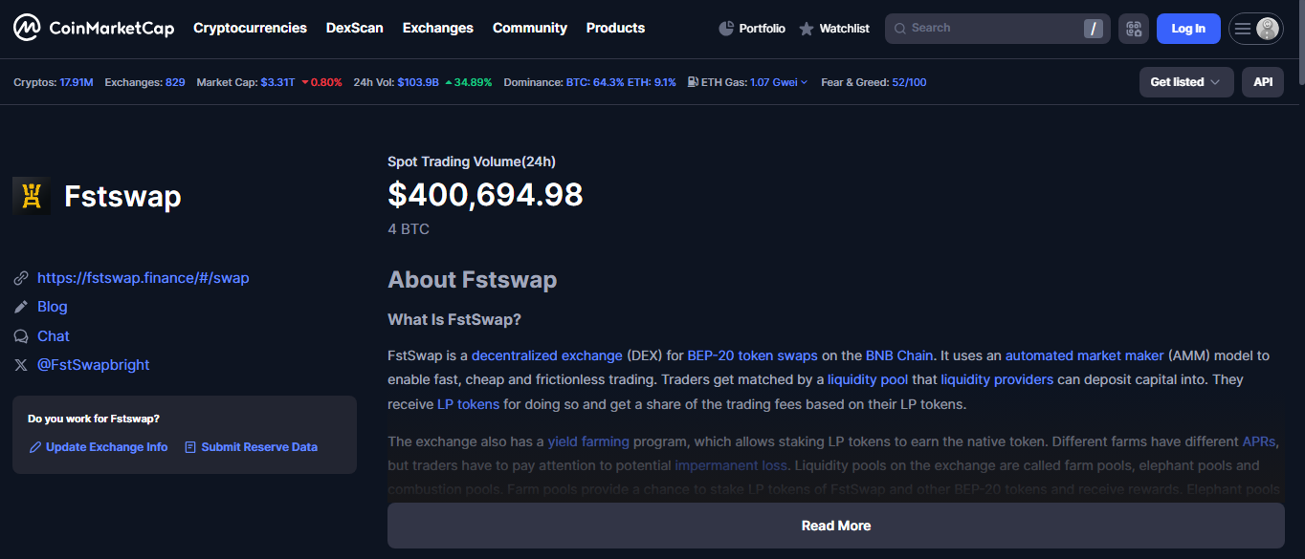Open the @FstSwapbright X profile link
The image size is (1305, 559).
pos(94,365)
